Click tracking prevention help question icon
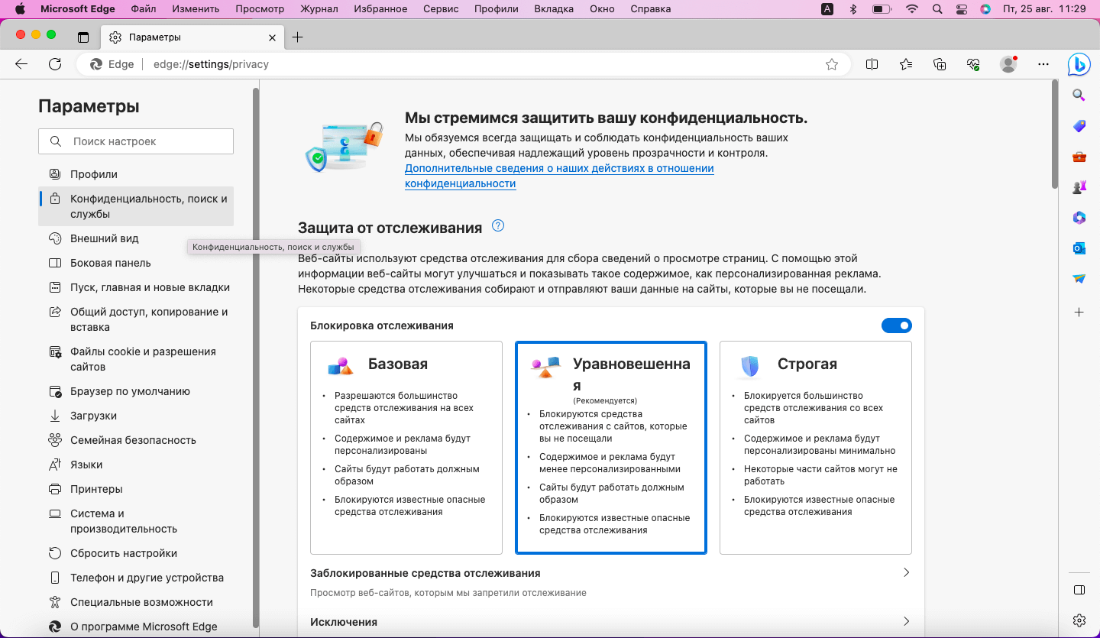Screen dimensions: 1100x638 [498, 225]
